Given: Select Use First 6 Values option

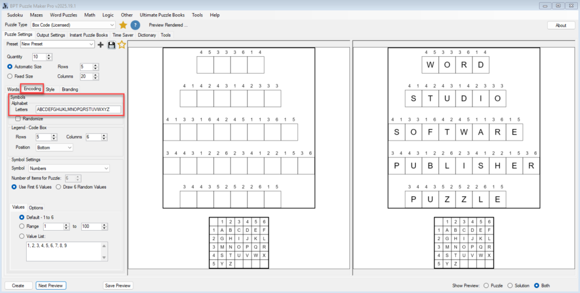Looking at the screenshot, I should coord(14,187).
